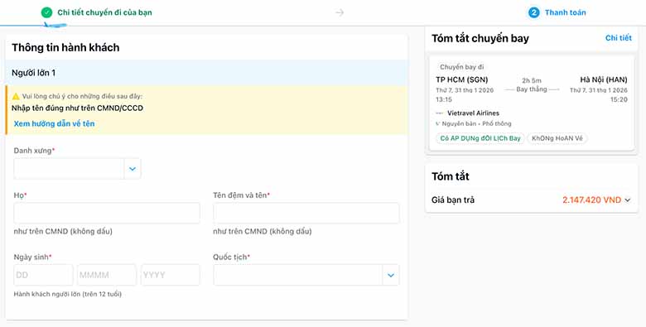Open Chi tiết flight summary link
The width and height of the screenshot is (646, 327).
(619, 38)
